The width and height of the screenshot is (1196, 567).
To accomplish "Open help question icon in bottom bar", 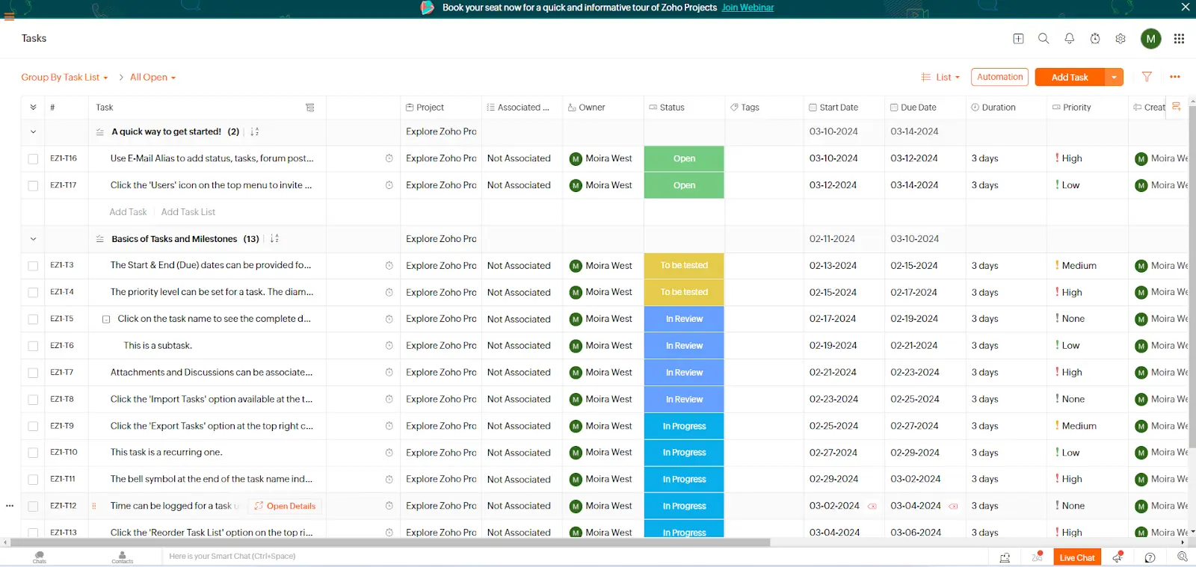I will click(x=1150, y=557).
